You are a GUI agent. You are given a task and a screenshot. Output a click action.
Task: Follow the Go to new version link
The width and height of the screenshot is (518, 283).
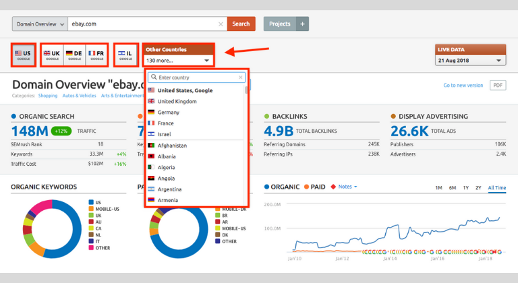coord(463,86)
